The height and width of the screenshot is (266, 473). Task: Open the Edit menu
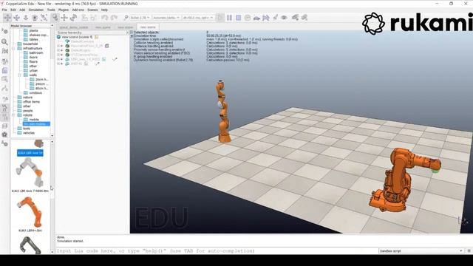point(13,10)
